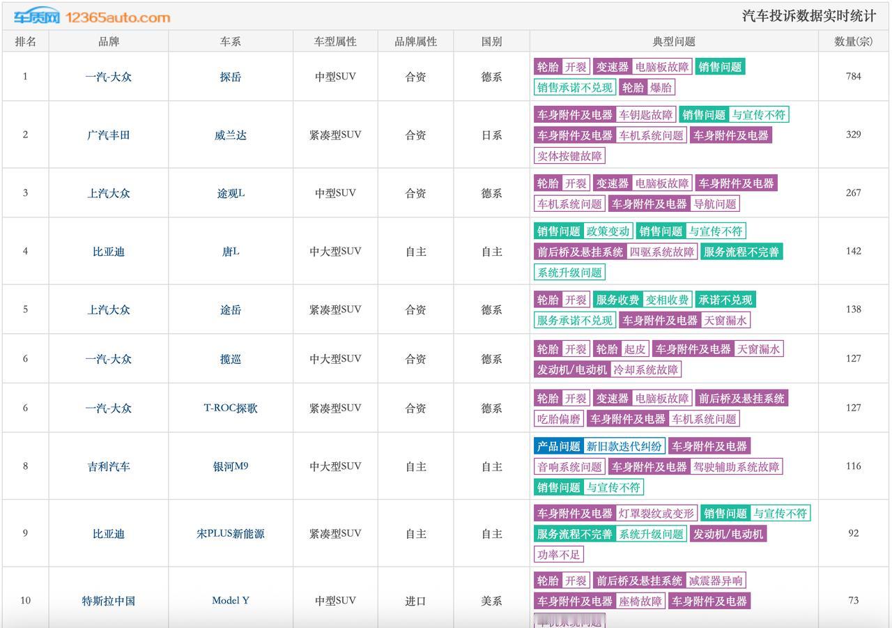Click the 典型问题 column header
Screen dimensions: 892x628
[674, 41]
